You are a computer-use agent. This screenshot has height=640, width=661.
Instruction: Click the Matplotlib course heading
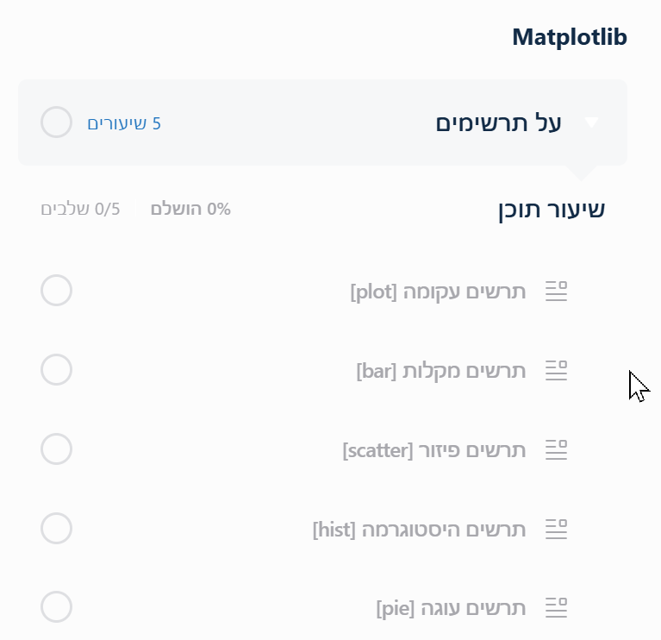point(570,37)
